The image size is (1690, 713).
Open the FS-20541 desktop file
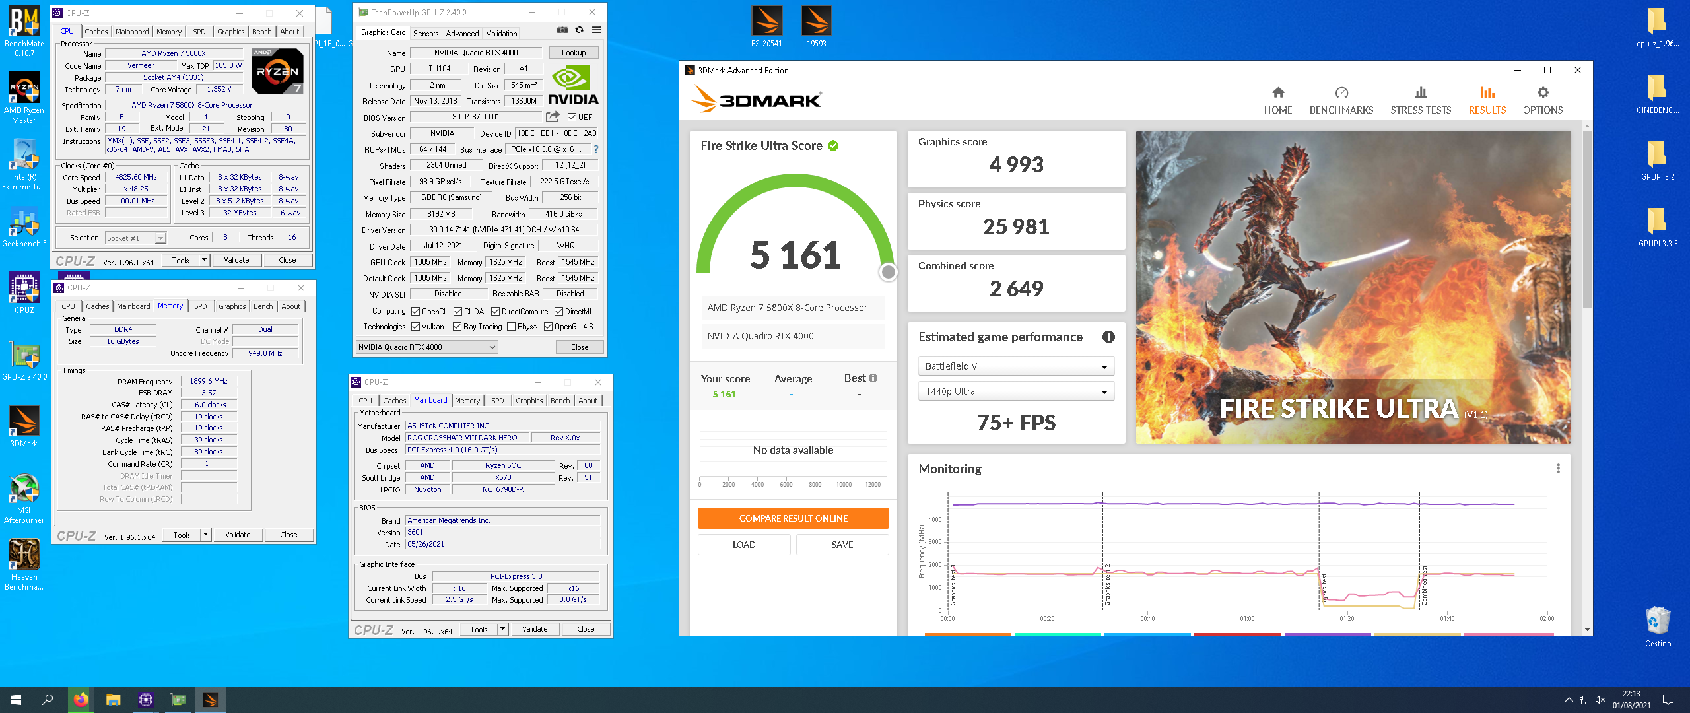[x=766, y=26]
